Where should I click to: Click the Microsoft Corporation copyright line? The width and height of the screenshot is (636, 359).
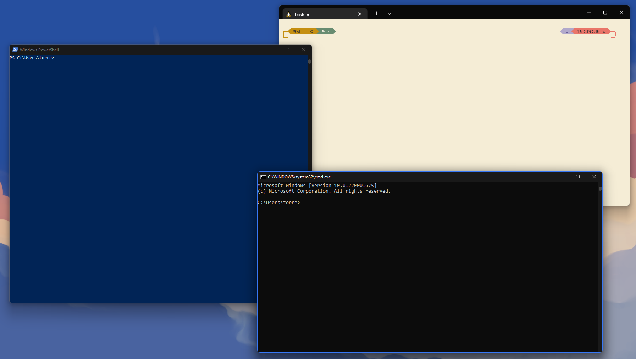coord(324,191)
